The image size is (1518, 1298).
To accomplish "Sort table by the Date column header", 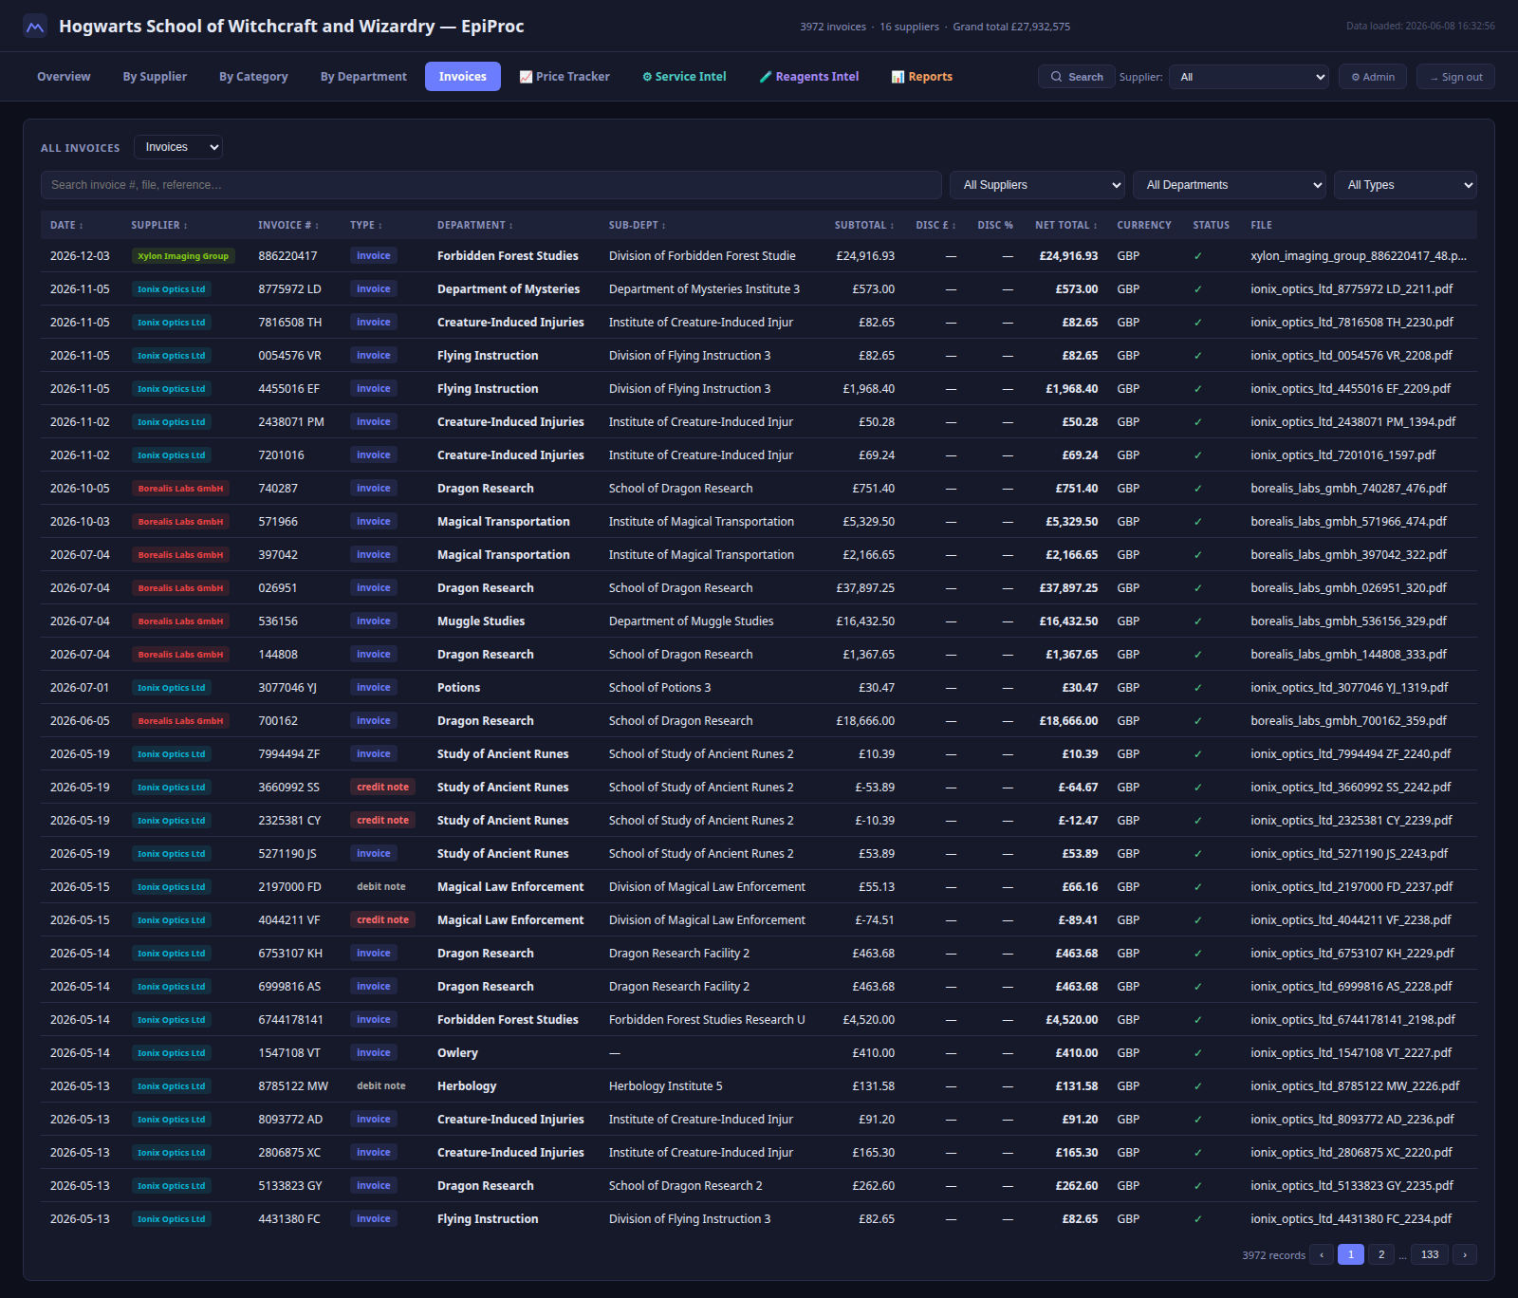I will (66, 225).
